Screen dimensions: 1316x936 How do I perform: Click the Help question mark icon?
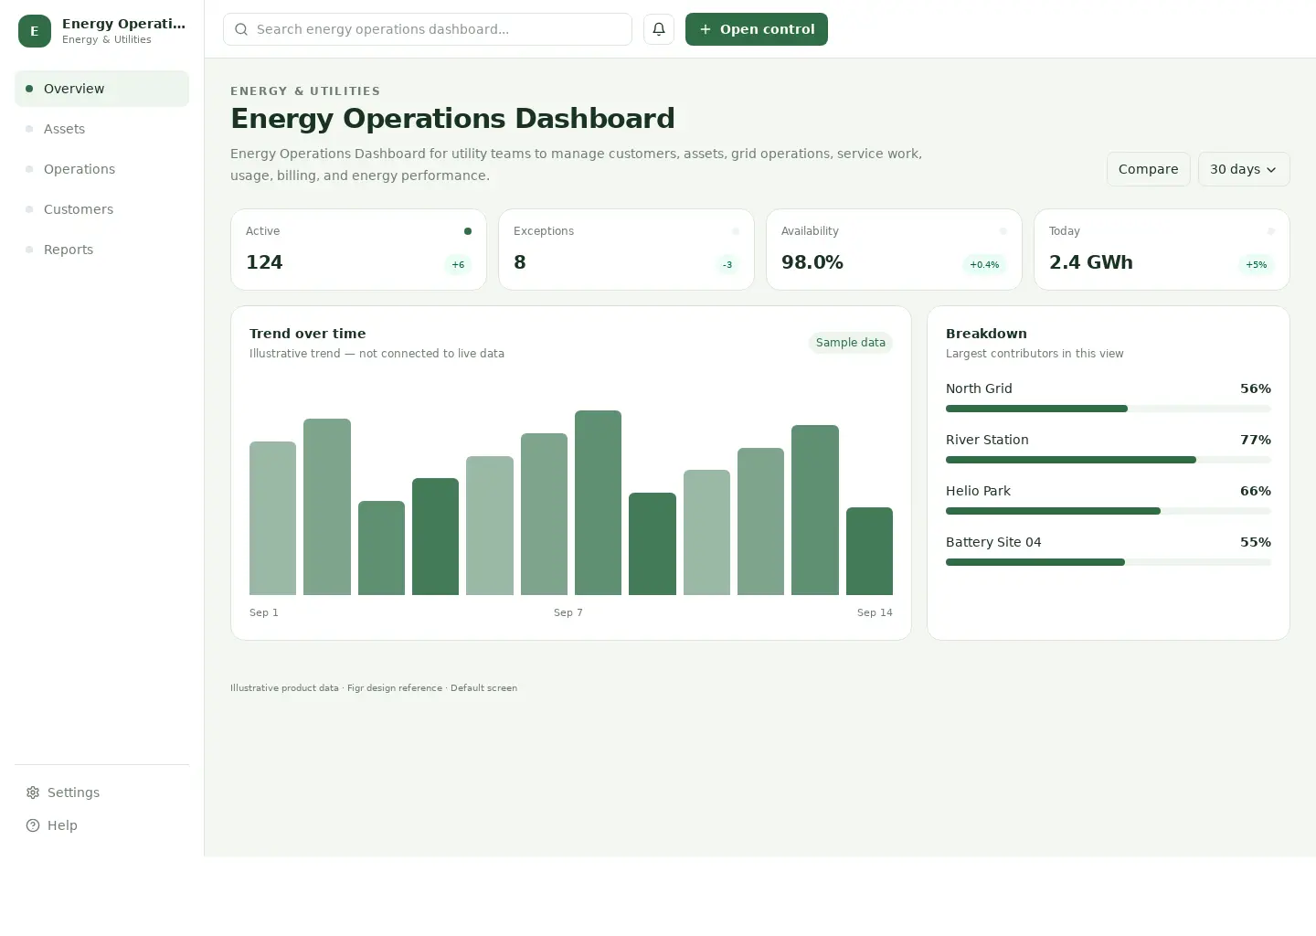33,825
